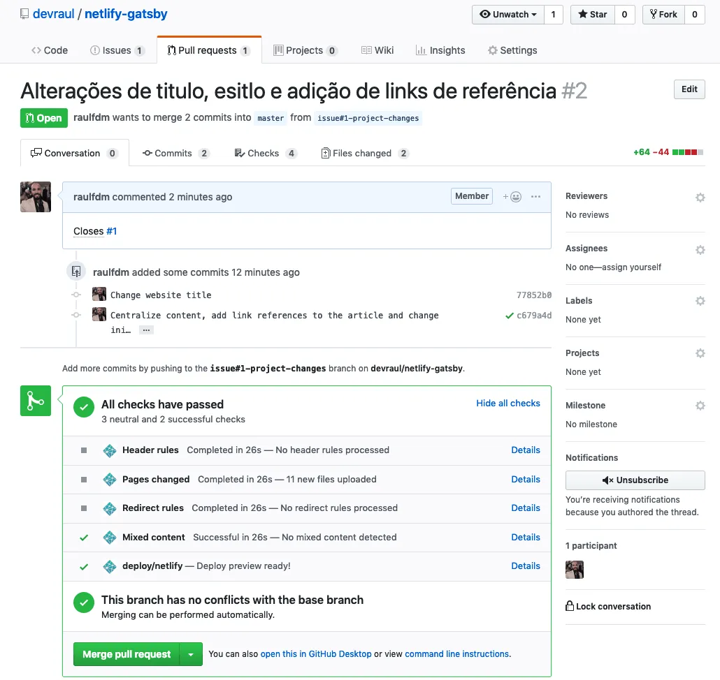Open the merge options dropdown arrow
The height and width of the screenshot is (680, 720).
[x=191, y=654]
